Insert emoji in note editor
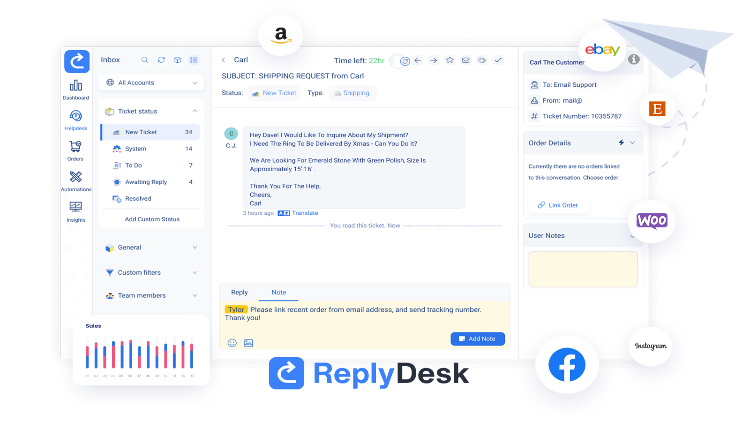This screenshot has width=750, height=422. pos(232,343)
